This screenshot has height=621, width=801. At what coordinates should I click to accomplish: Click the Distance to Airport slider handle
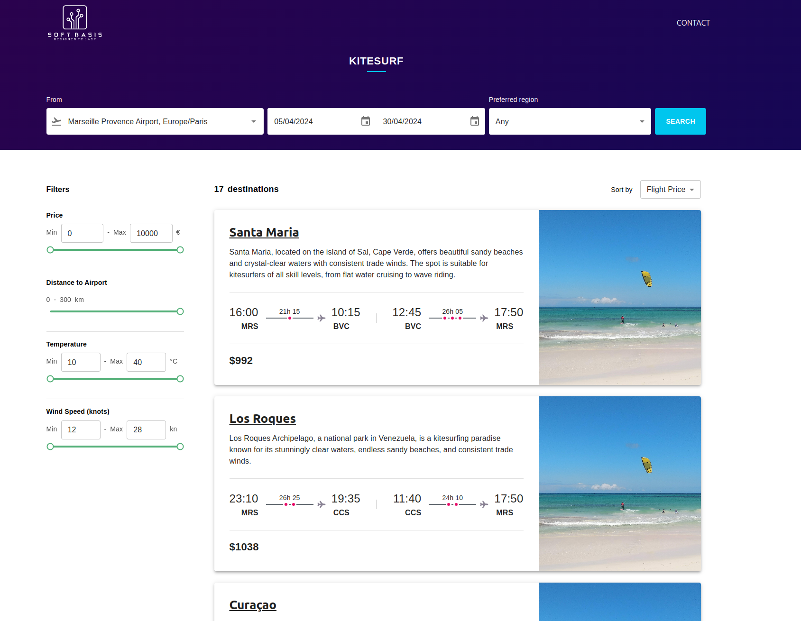[180, 311]
